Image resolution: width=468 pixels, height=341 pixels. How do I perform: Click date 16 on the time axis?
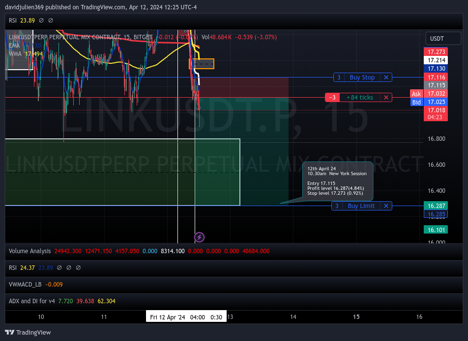[x=419, y=317]
